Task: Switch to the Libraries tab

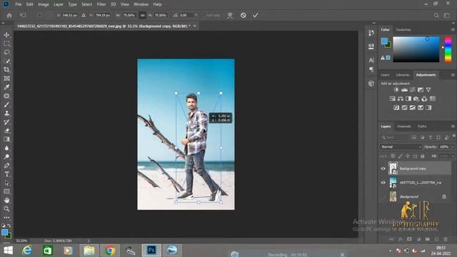Action: [x=403, y=75]
